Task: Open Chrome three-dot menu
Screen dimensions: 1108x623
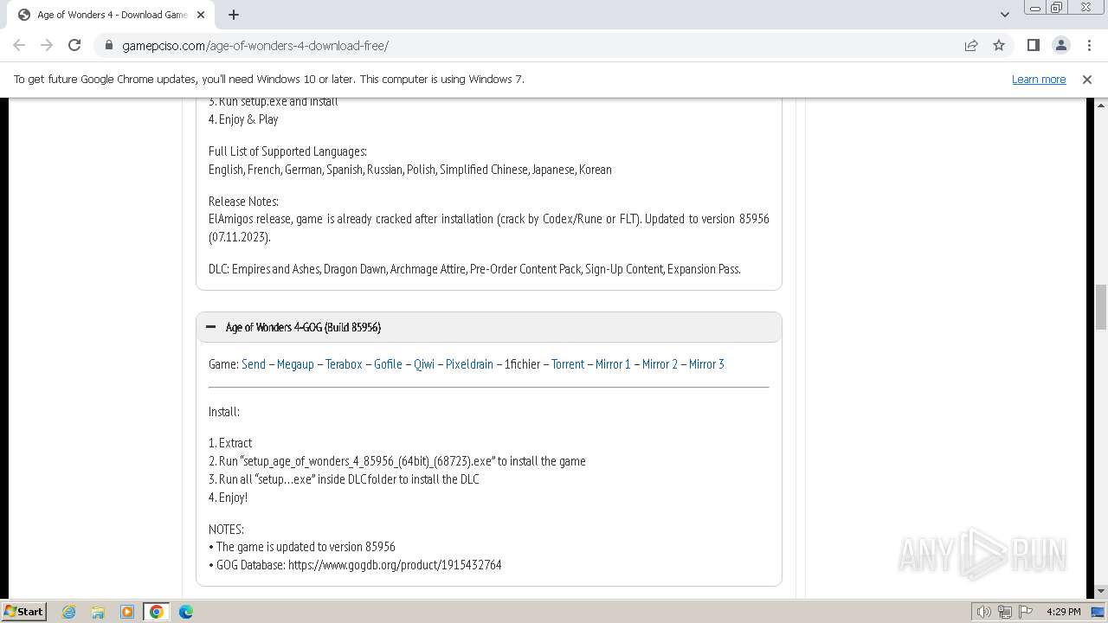Action: [x=1089, y=45]
